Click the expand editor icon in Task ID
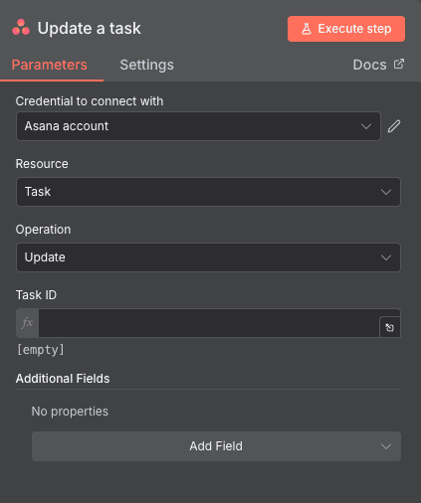421x503 pixels. coord(389,327)
